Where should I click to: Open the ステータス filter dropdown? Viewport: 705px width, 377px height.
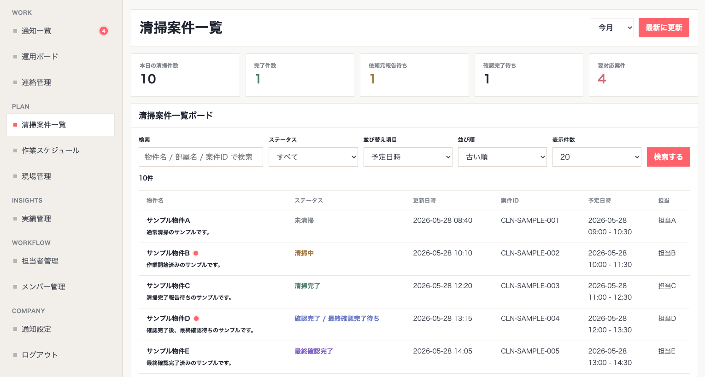313,157
